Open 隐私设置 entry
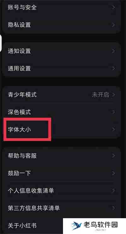This screenshot has width=126, height=234. pos(62,25)
